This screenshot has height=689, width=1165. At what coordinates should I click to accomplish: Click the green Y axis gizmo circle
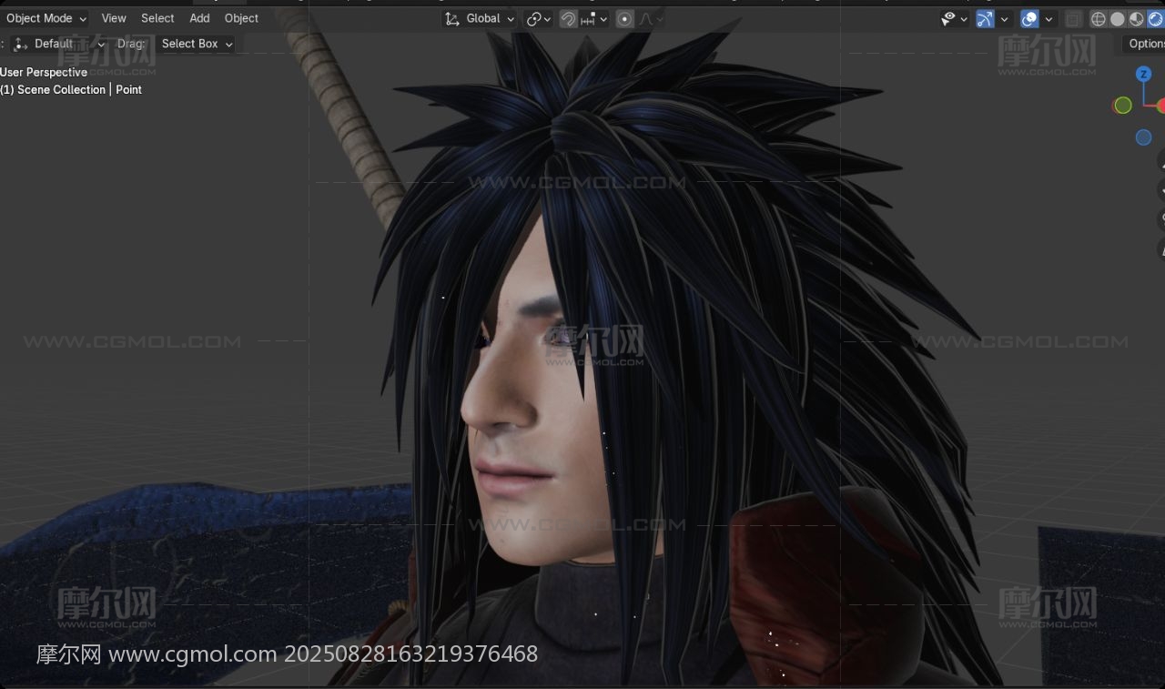click(1123, 106)
